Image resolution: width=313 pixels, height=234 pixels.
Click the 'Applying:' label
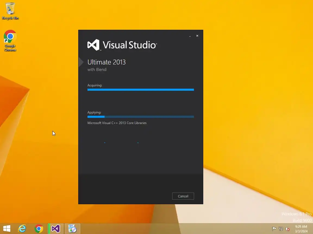point(94,112)
